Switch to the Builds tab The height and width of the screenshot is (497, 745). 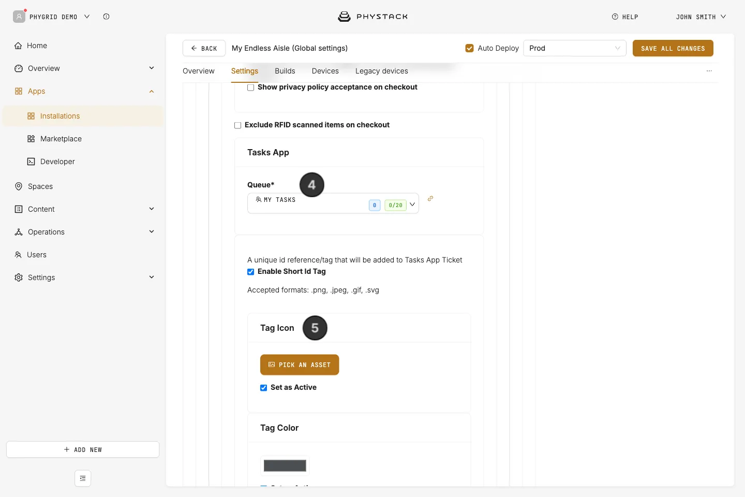285,71
